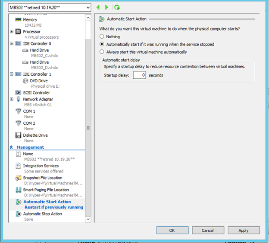
Task: Open the virtual machine selector dropdown
Action: [x=88, y=8]
